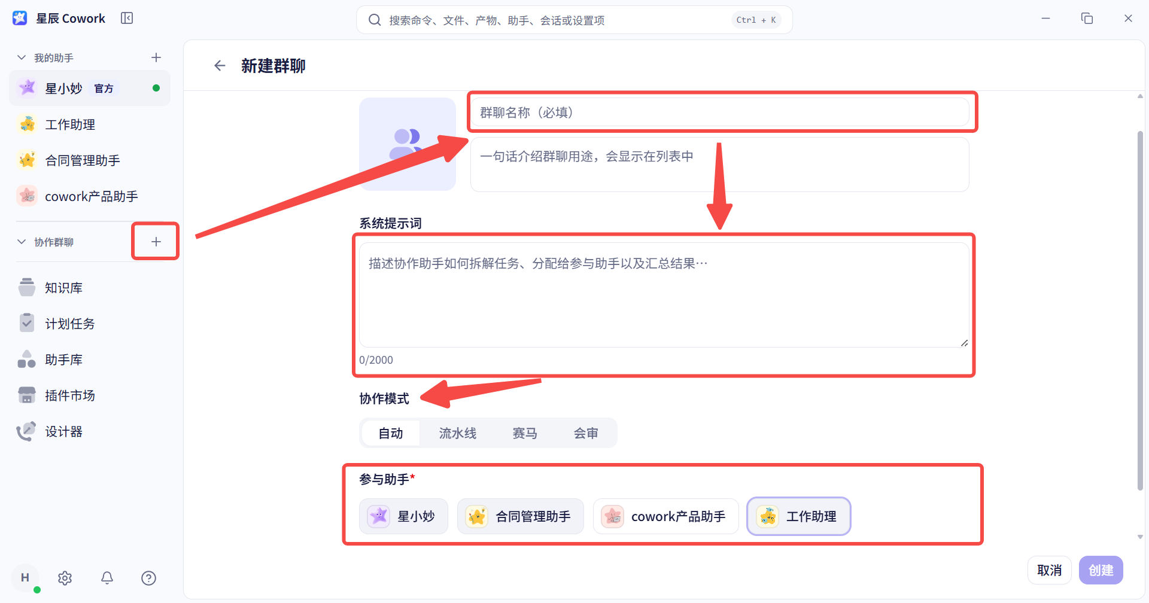Click the 星辰 Cowork app logo
1149x603 pixels.
coord(20,18)
